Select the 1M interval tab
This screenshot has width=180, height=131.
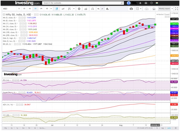(41, 9)
